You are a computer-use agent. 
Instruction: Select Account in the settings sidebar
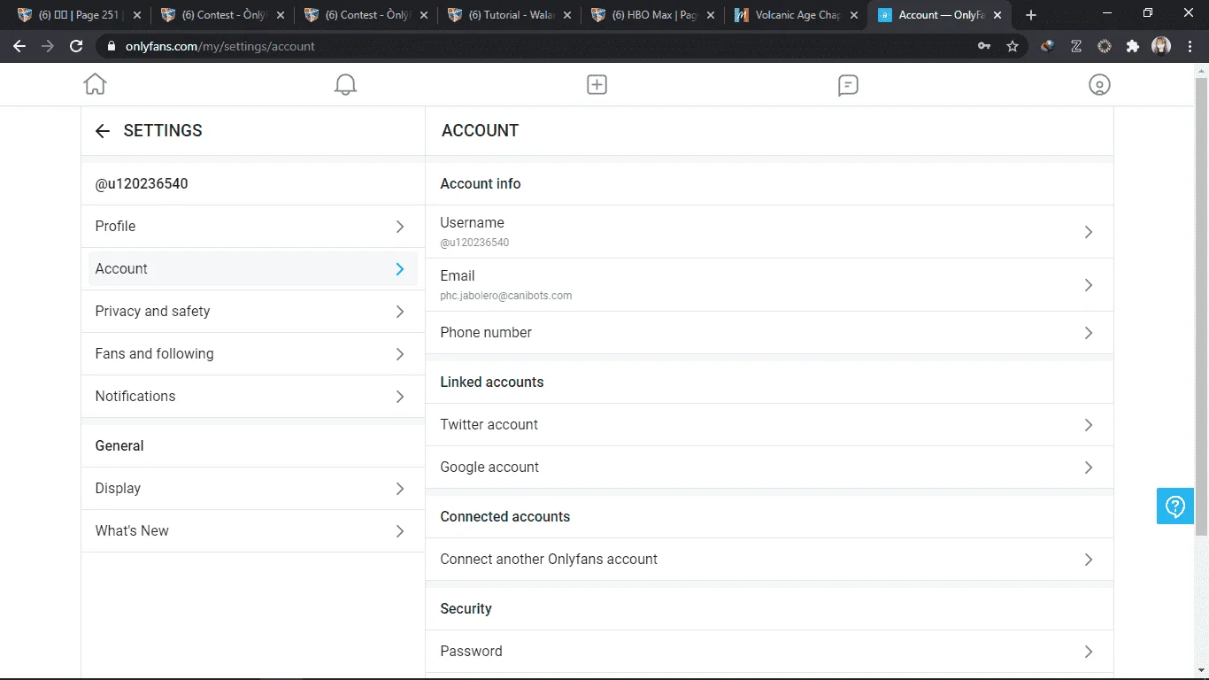pyautogui.click(x=253, y=269)
